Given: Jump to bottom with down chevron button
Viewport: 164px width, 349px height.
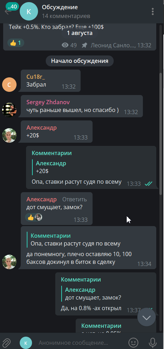Looking at the screenshot, I should tap(146, 317).
